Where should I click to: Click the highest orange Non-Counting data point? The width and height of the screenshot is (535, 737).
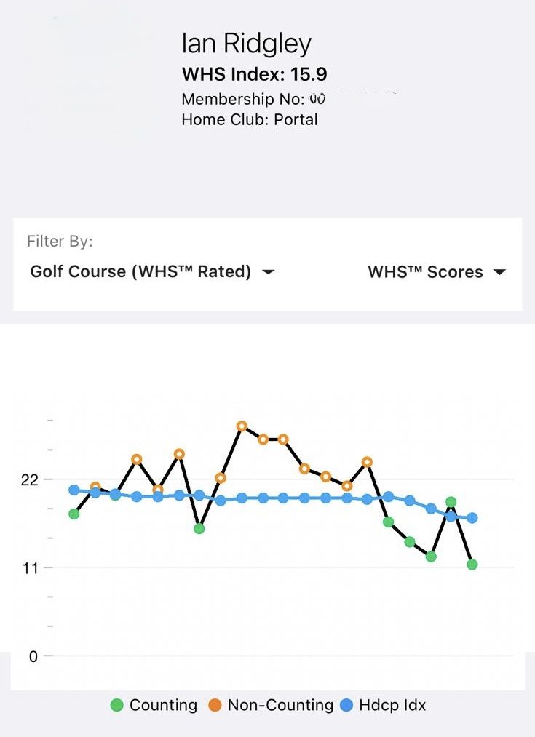(242, 426)
